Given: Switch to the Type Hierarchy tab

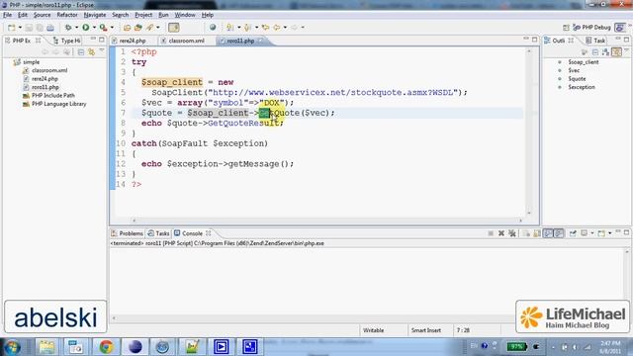Looking at the screenshot, I should point(67,41).
